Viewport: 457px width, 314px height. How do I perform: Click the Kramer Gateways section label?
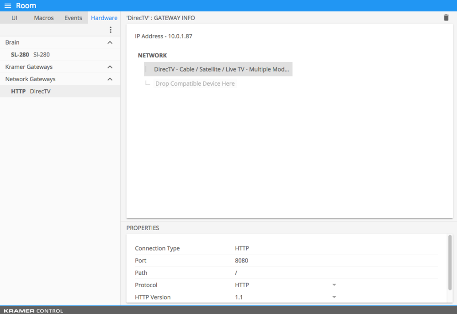click(29, 67)
